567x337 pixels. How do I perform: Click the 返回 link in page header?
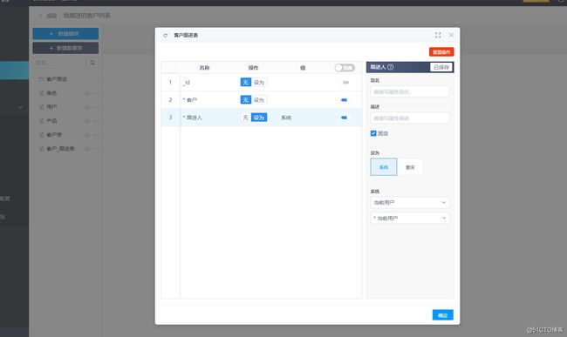pyautogui.click(x=51, y=16)
